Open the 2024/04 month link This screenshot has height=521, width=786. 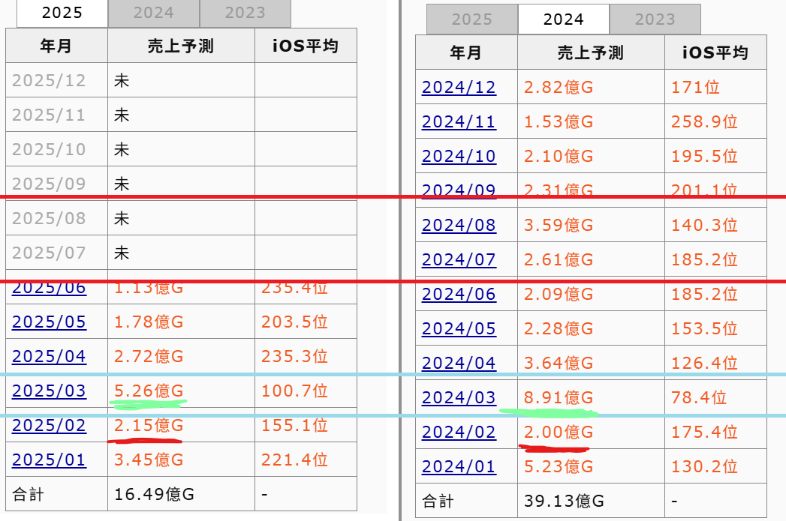coord(459,364)
